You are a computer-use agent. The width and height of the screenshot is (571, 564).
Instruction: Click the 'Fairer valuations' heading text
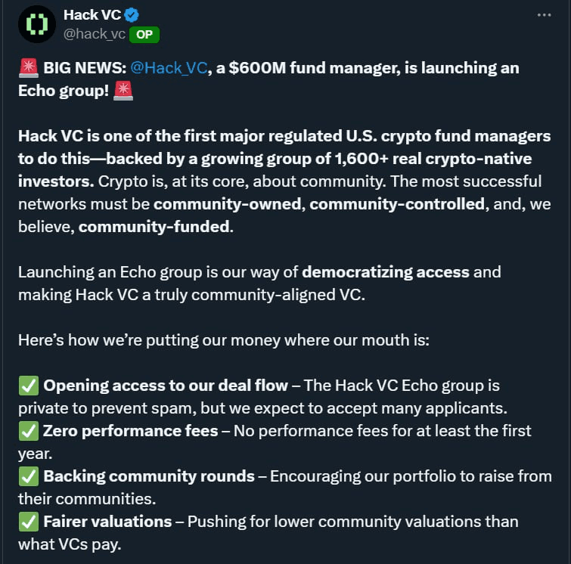(107, 522)
